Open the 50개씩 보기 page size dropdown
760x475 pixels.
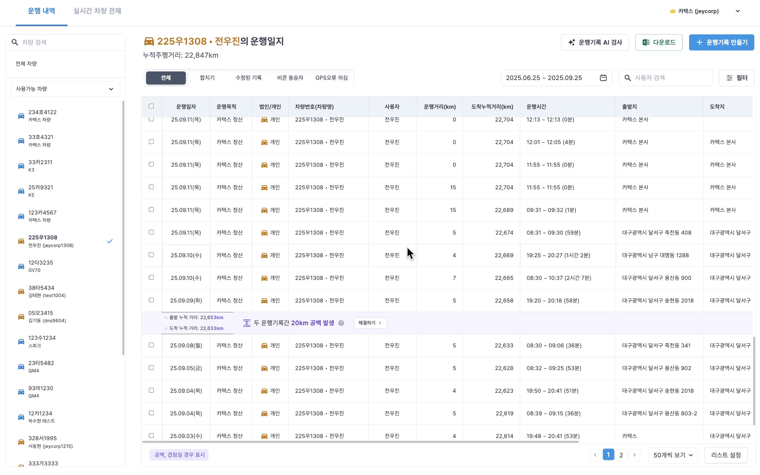point(673,455)
